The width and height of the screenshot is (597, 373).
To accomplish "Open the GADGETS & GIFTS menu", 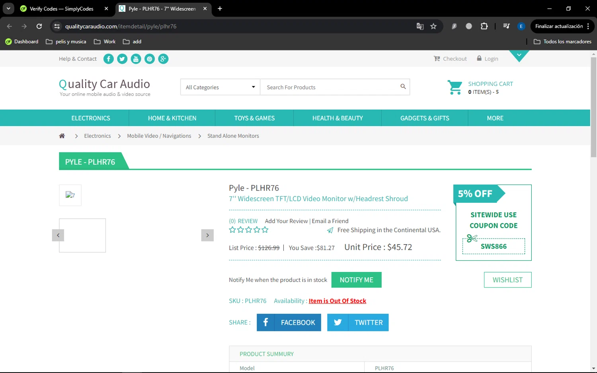I will (x=425, y=118).
